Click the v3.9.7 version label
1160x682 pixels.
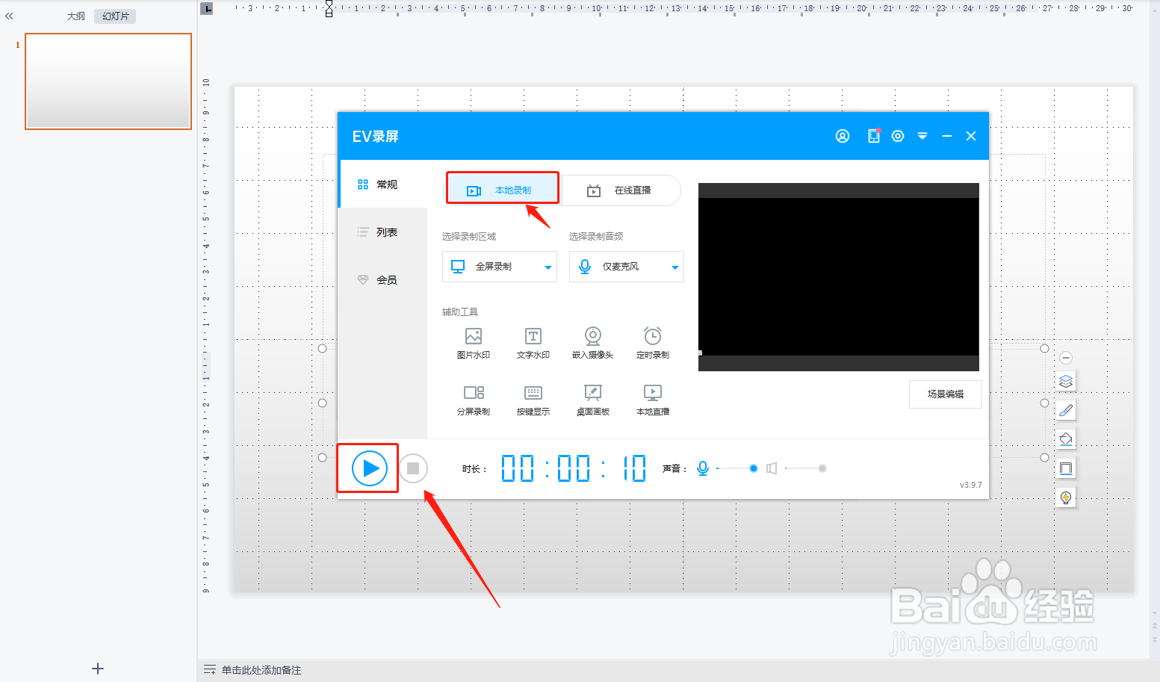coord(971,485)
